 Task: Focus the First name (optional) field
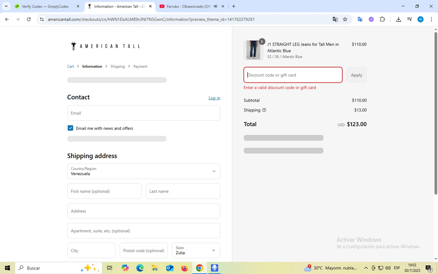[x=104, y=191]
